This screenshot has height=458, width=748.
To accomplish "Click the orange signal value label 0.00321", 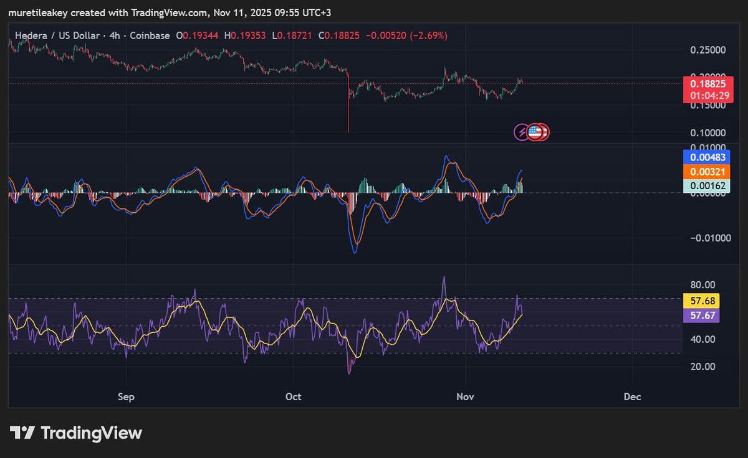I will pos(707,171).
